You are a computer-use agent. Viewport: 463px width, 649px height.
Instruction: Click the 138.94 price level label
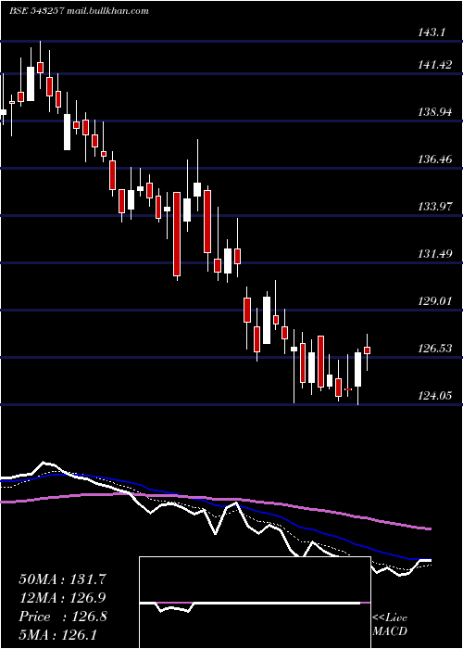point(435,112)
